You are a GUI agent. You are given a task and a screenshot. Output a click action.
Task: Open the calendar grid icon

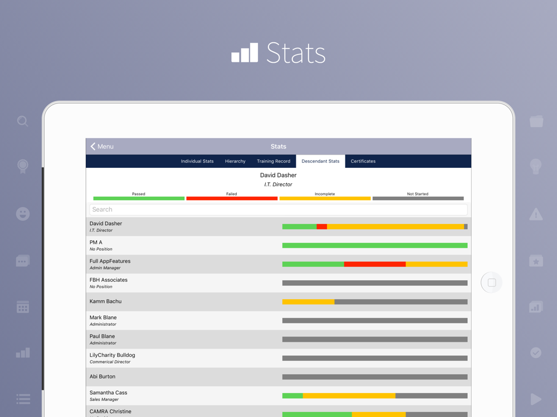pyautogui.click(x=23, y=307)
